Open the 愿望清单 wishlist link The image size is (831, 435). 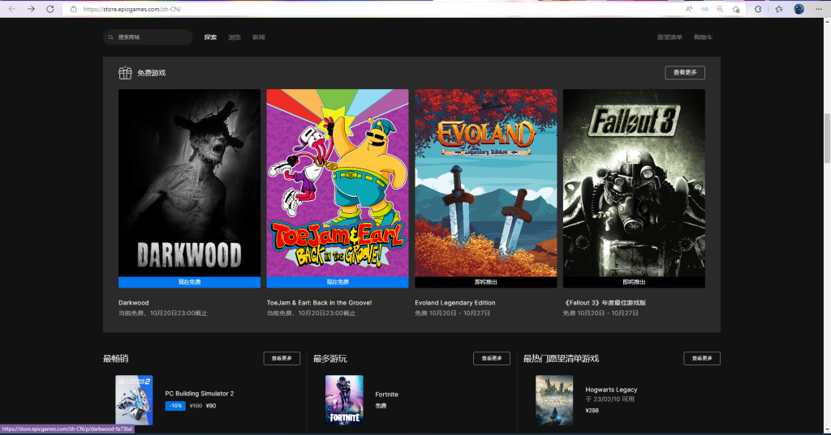pyautogui.click(x=670, y=37)
